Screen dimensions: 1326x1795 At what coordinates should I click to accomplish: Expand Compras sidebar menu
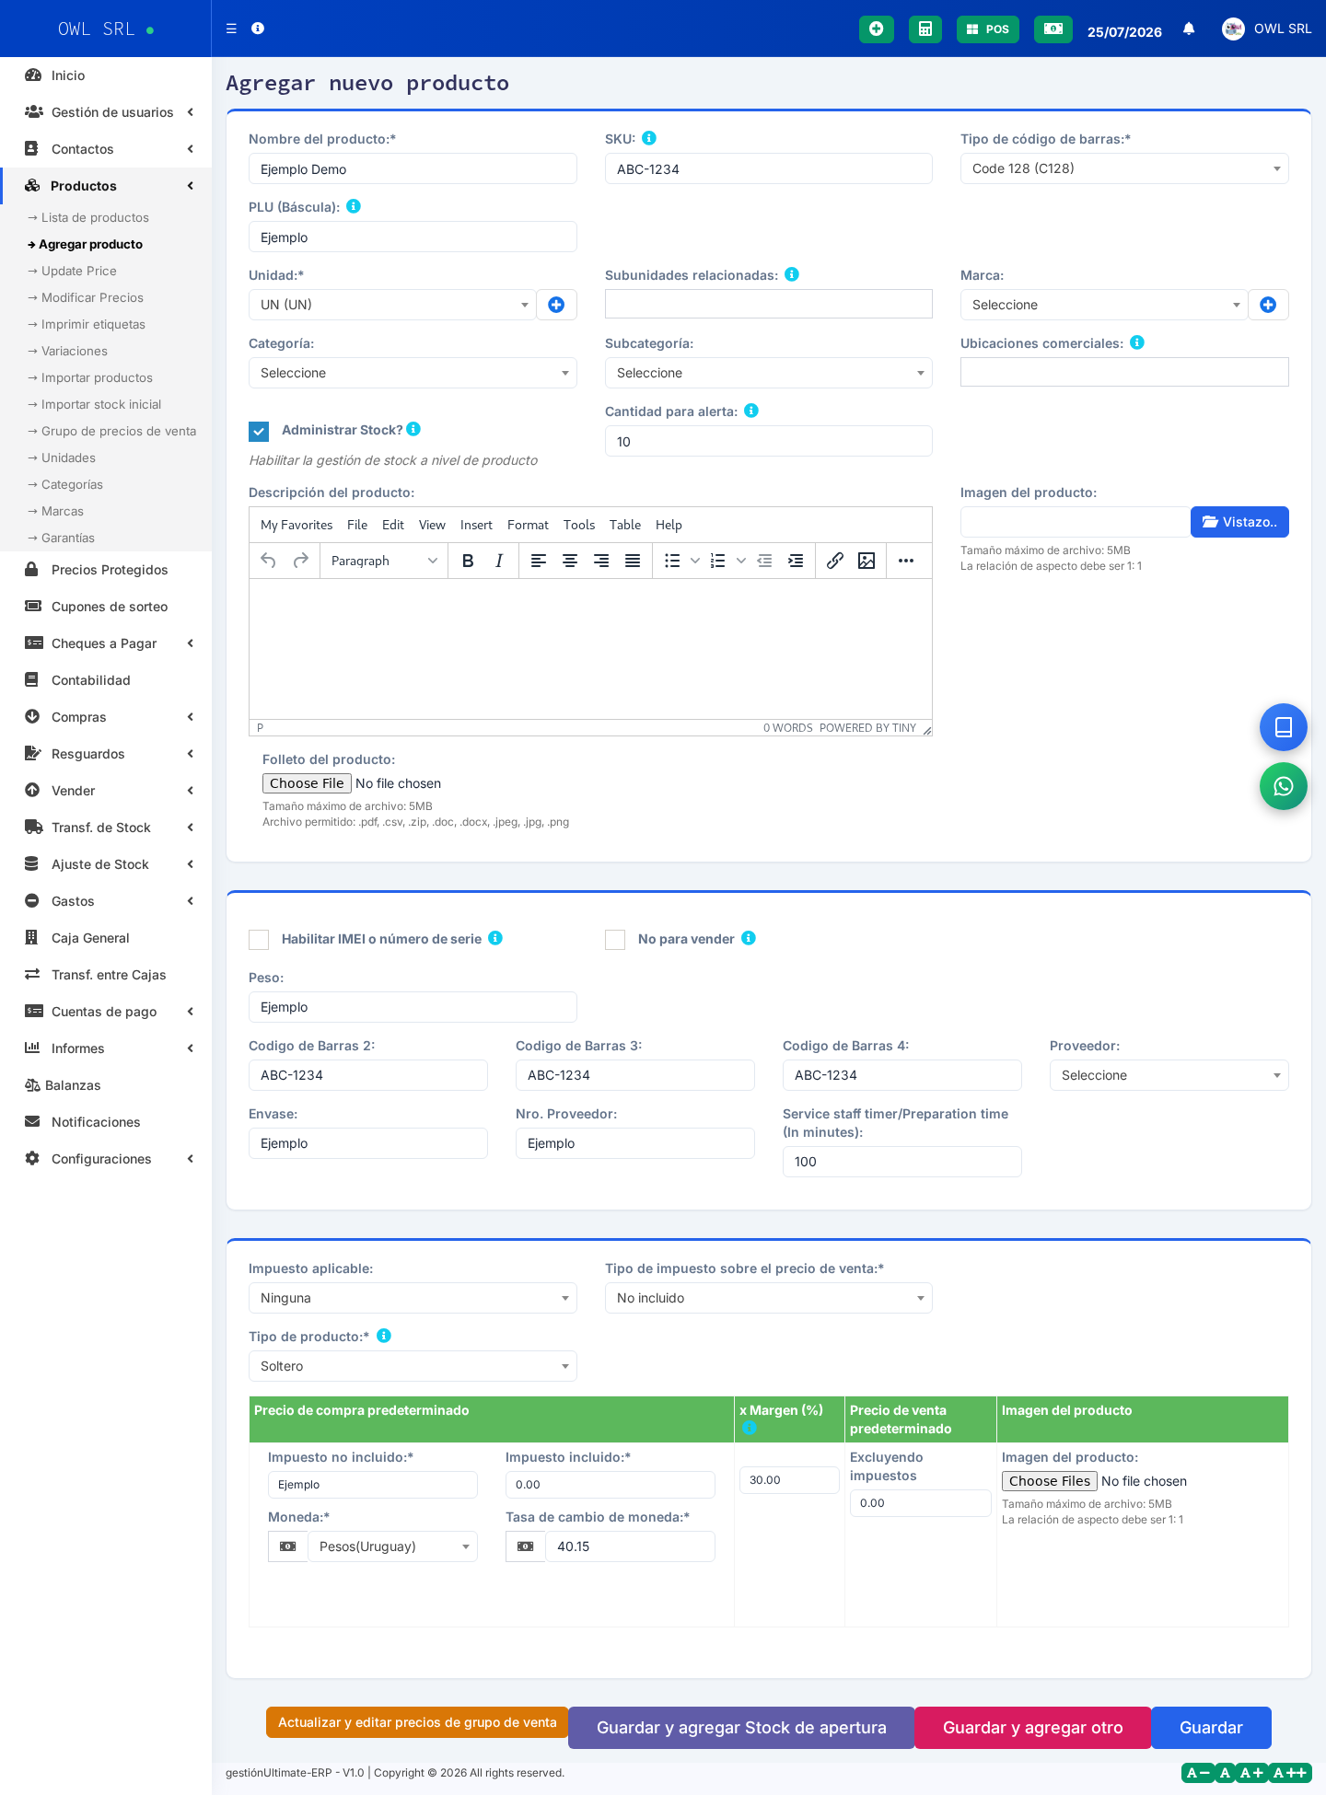(106, 717)
